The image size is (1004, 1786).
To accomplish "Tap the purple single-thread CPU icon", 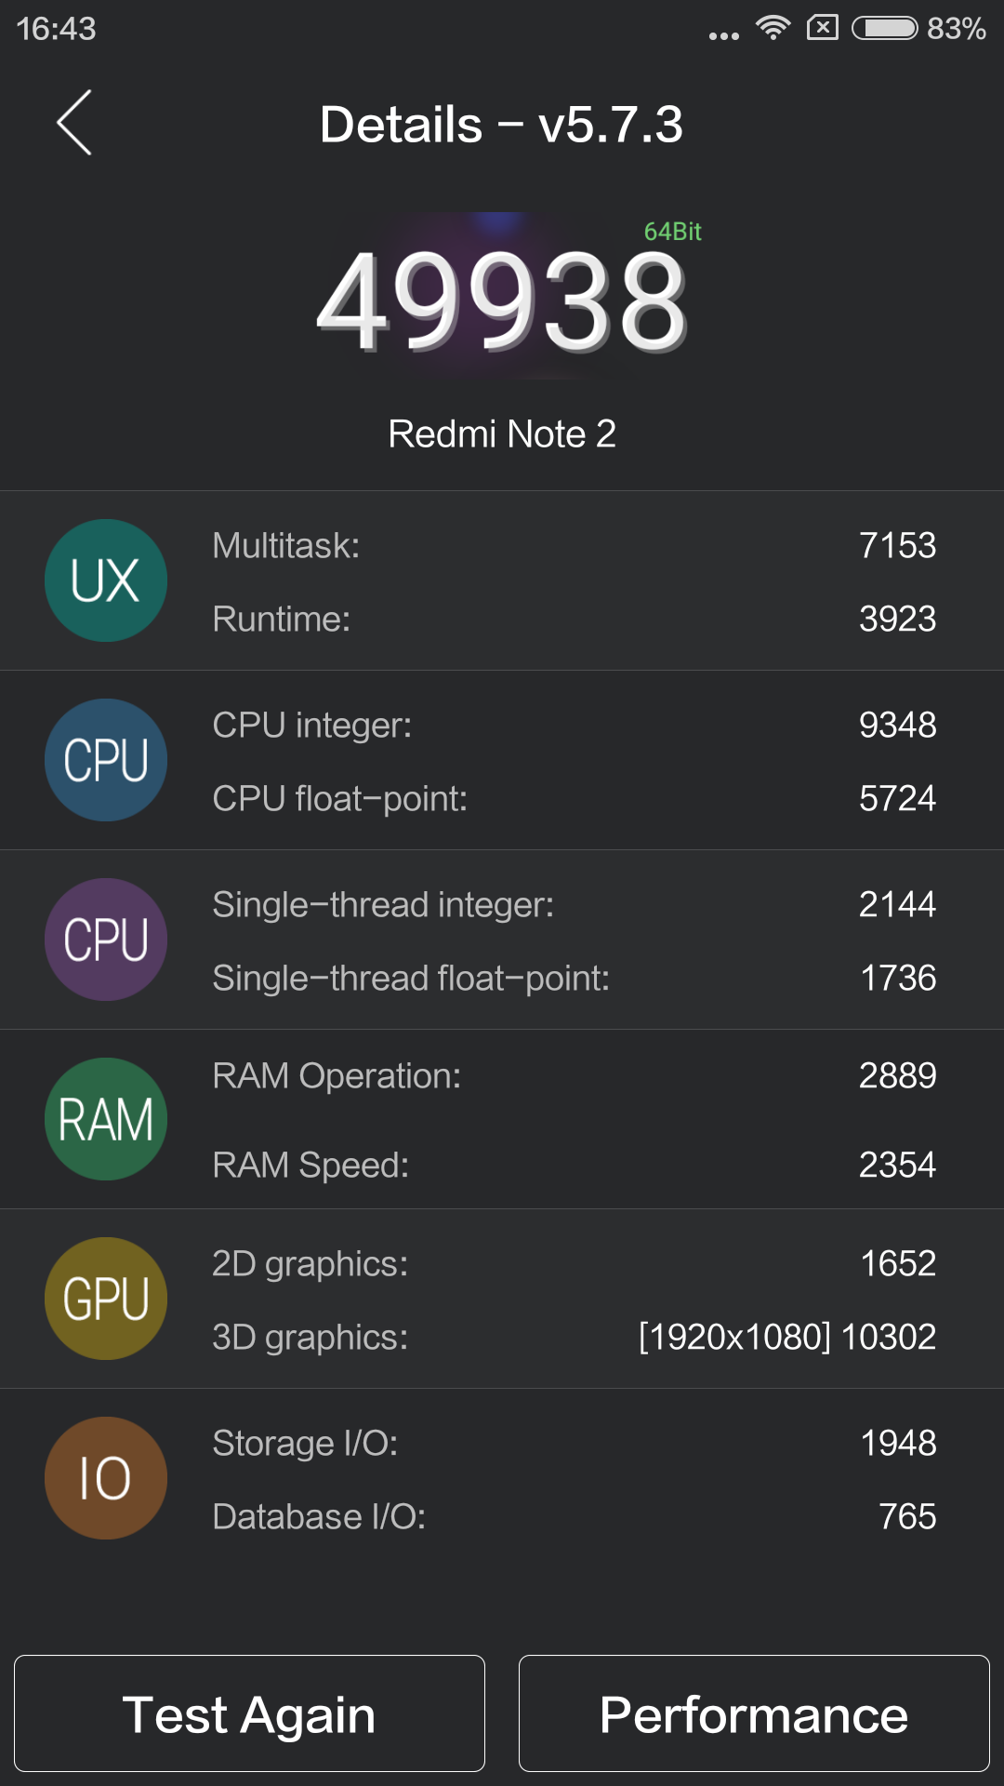I will pos(106,940).
